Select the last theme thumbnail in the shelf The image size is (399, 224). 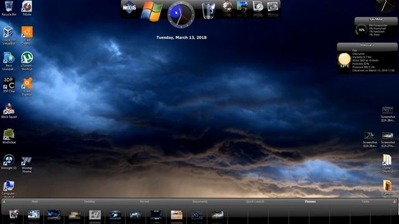pyautogui.click(x=218, y=215)
